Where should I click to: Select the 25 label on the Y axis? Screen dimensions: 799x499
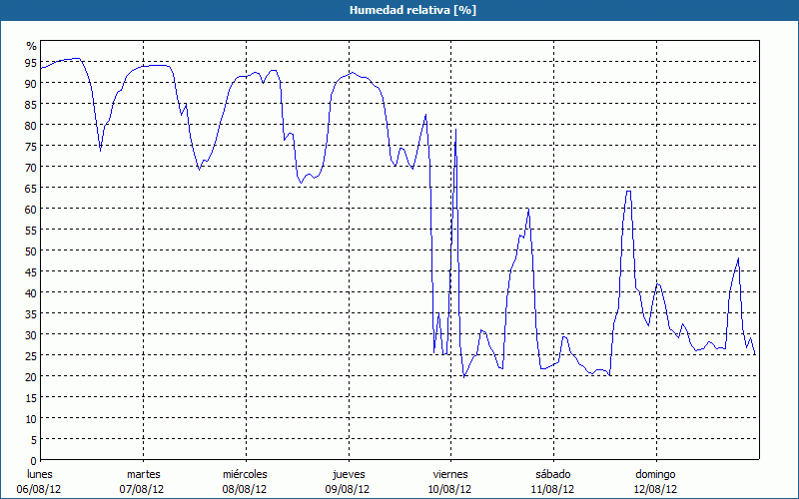tap(31, 356)
